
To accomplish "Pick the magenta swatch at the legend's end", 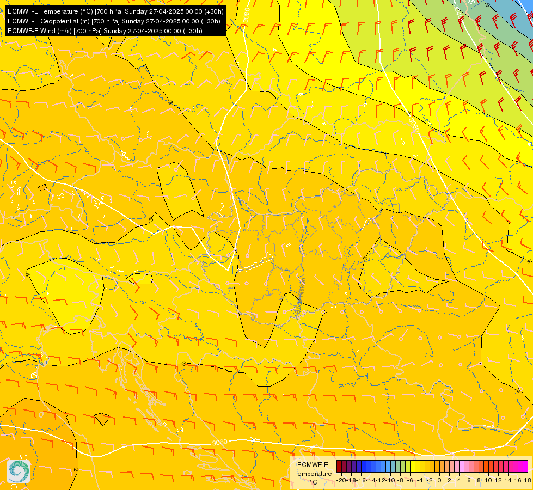I will 525,466.
